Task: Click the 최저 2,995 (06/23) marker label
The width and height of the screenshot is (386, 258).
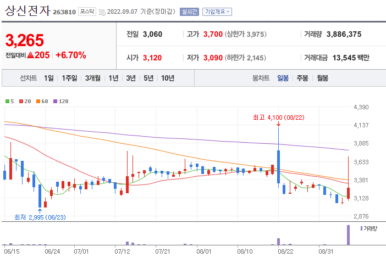Action: (x=40, y=217)
